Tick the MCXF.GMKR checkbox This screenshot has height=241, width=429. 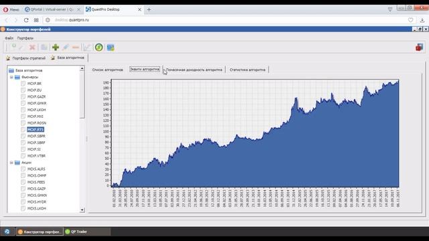point(23,103)
